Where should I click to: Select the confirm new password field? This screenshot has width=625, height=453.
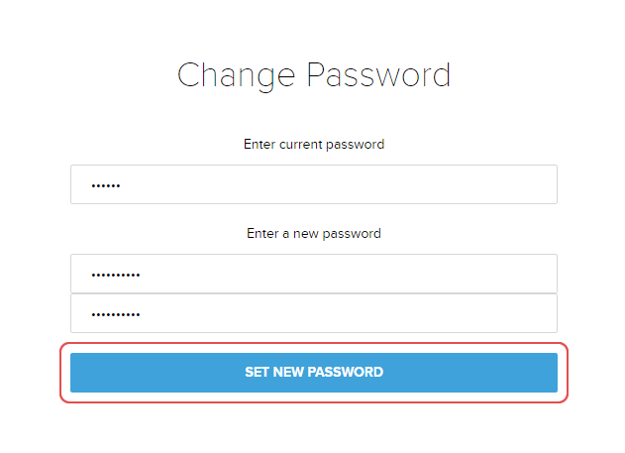[x=313, y=313]
